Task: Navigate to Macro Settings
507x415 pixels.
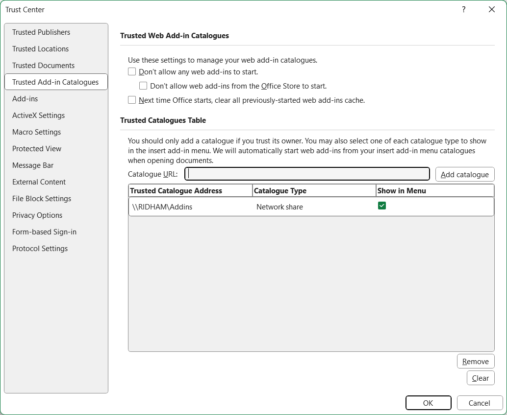Action: (36, 132)
